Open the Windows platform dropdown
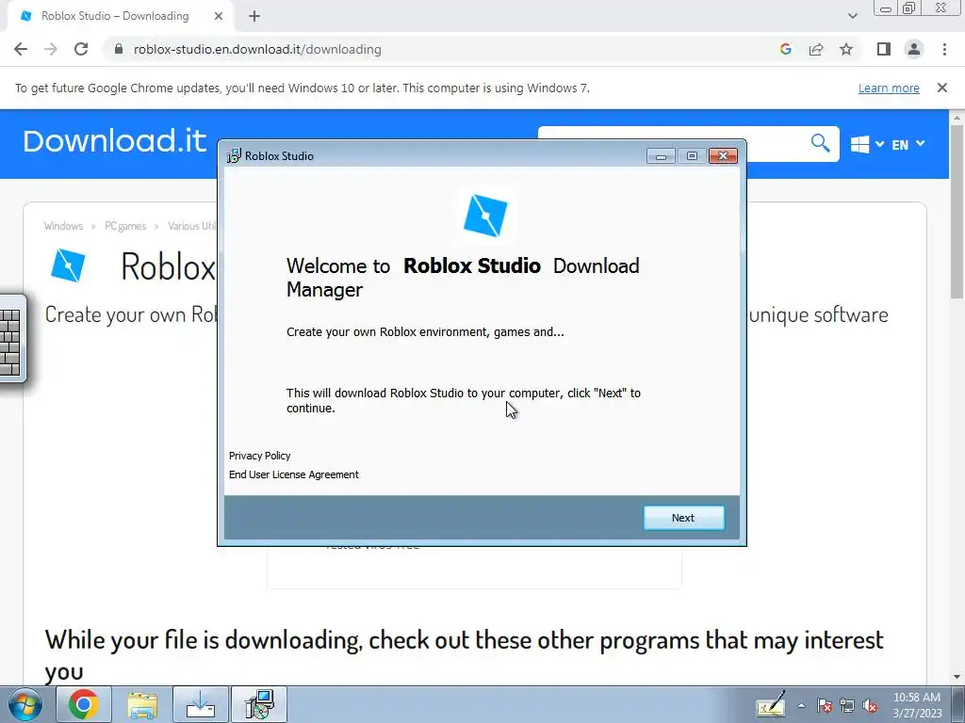This screenshot has height=723, width=965. (x=867, y=144)
